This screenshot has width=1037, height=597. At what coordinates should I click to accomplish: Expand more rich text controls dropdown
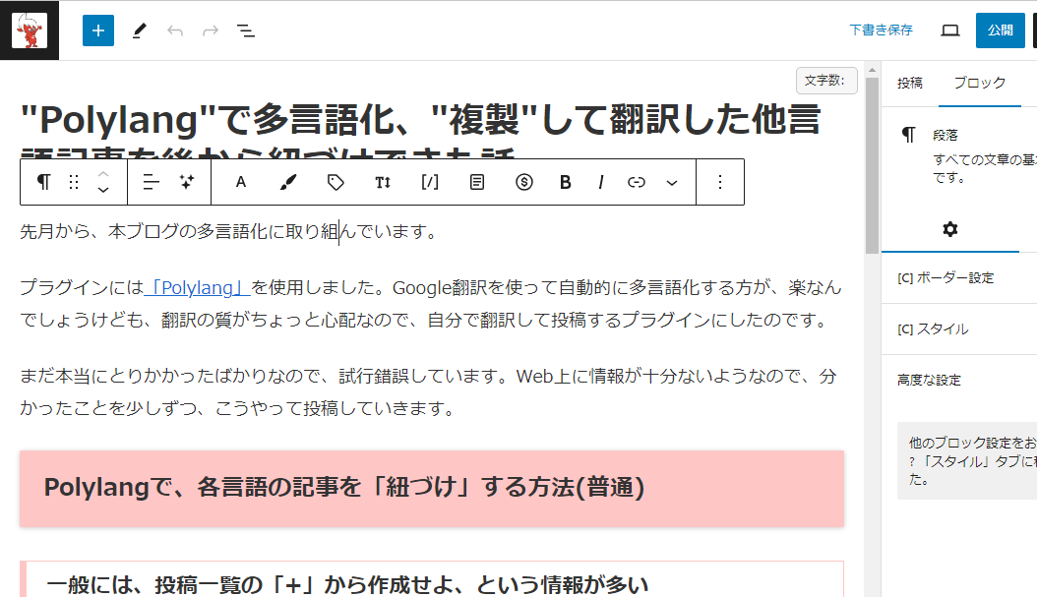672,183
